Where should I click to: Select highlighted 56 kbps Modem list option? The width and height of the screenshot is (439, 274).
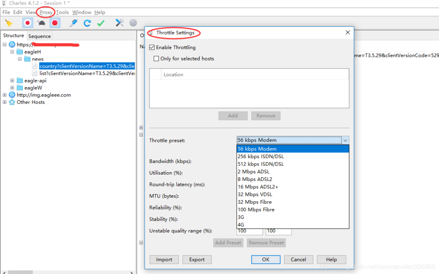click(293, 149)
